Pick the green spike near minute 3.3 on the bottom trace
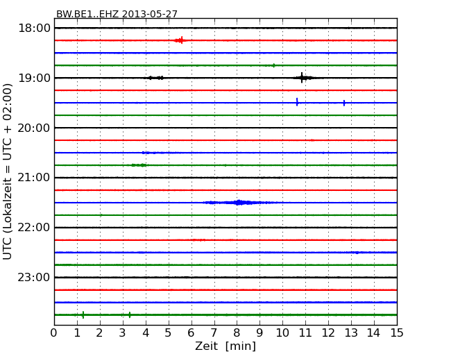451x361 pixels. coord(130,314)
